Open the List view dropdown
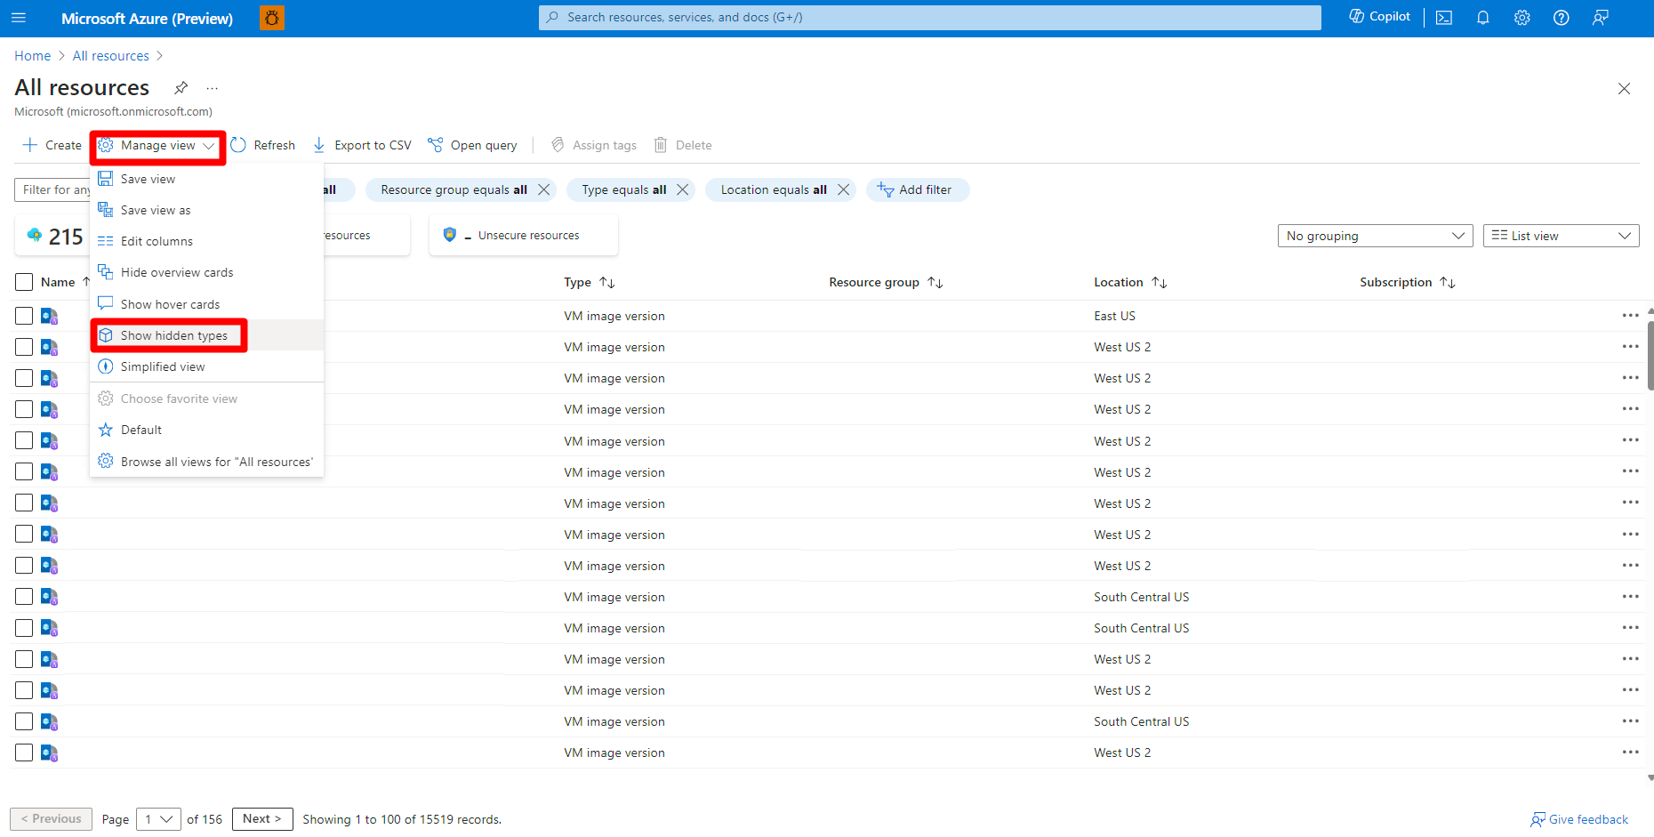Image resolution: width=1654 pixels, height=837 pixels. (1561, 236)
